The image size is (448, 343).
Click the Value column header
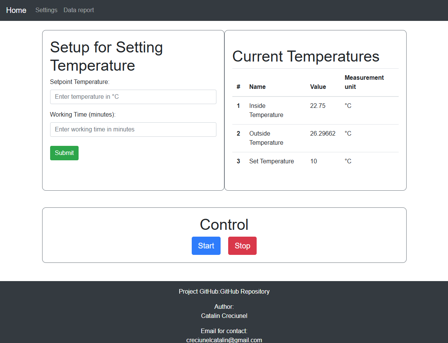click(x=318, y=87)
